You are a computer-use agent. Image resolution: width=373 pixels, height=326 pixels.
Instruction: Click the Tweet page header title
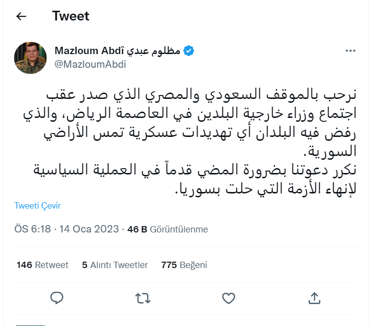71,16
